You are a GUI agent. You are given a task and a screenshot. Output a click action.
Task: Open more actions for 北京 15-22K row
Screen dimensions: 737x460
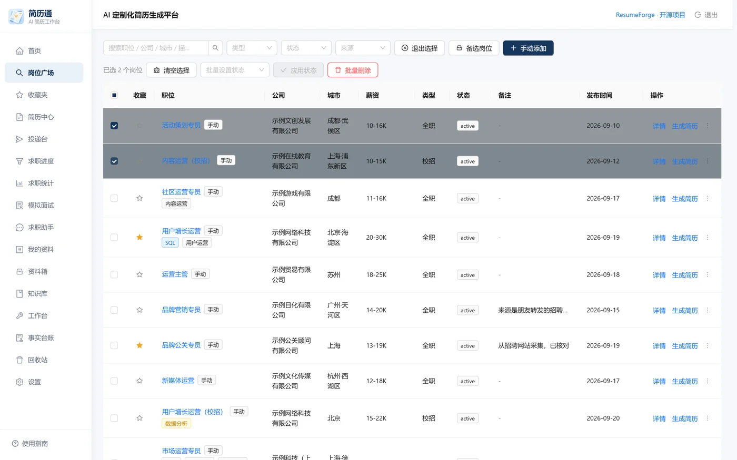(708, 418)
